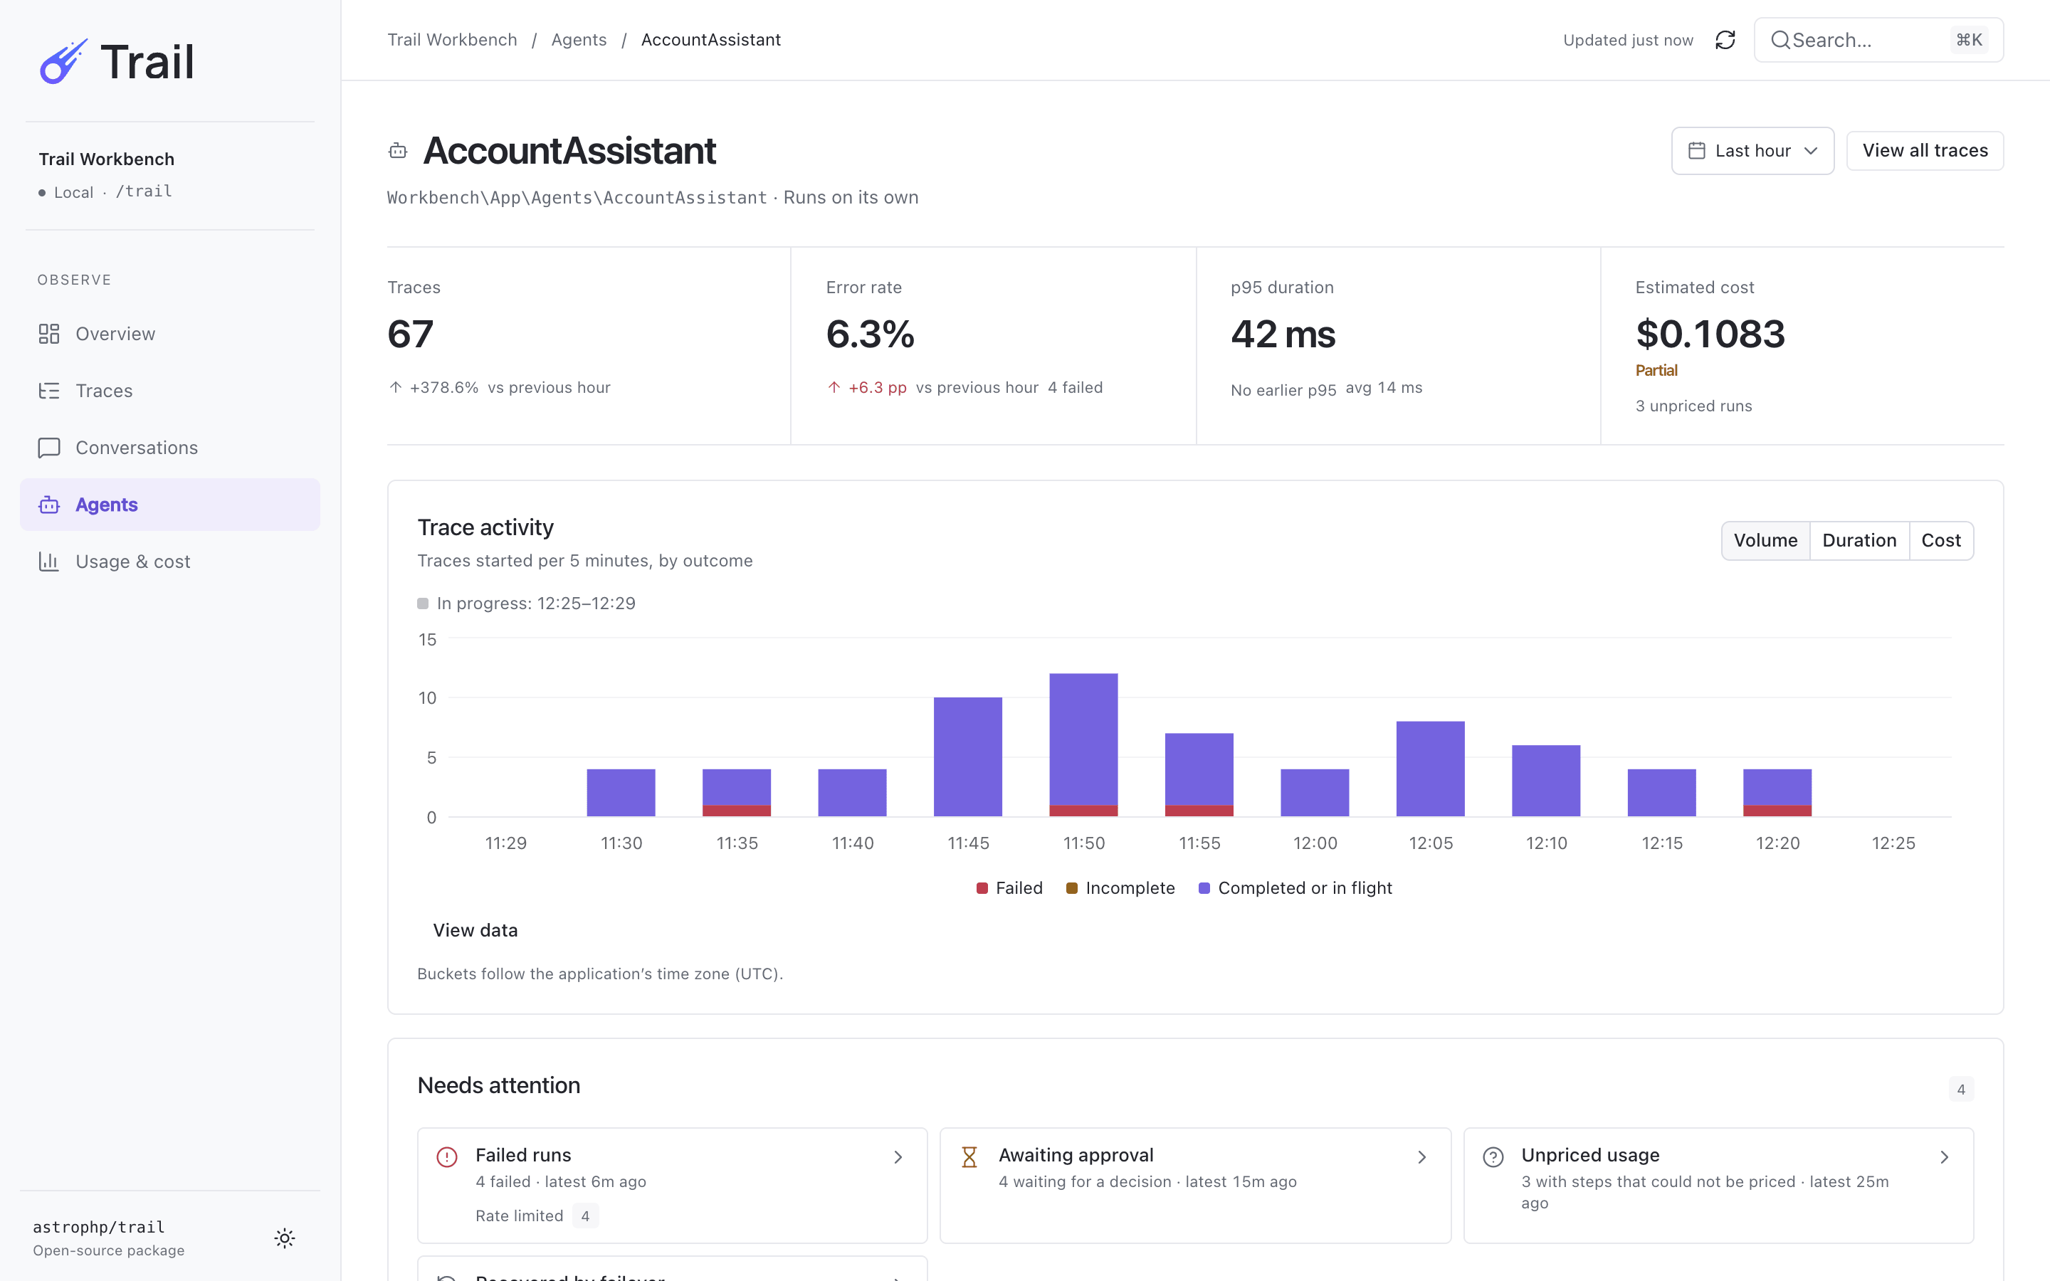Click the Traces upward trend arrow icon
The image size is (2050, 1281).
click(395, 387)
